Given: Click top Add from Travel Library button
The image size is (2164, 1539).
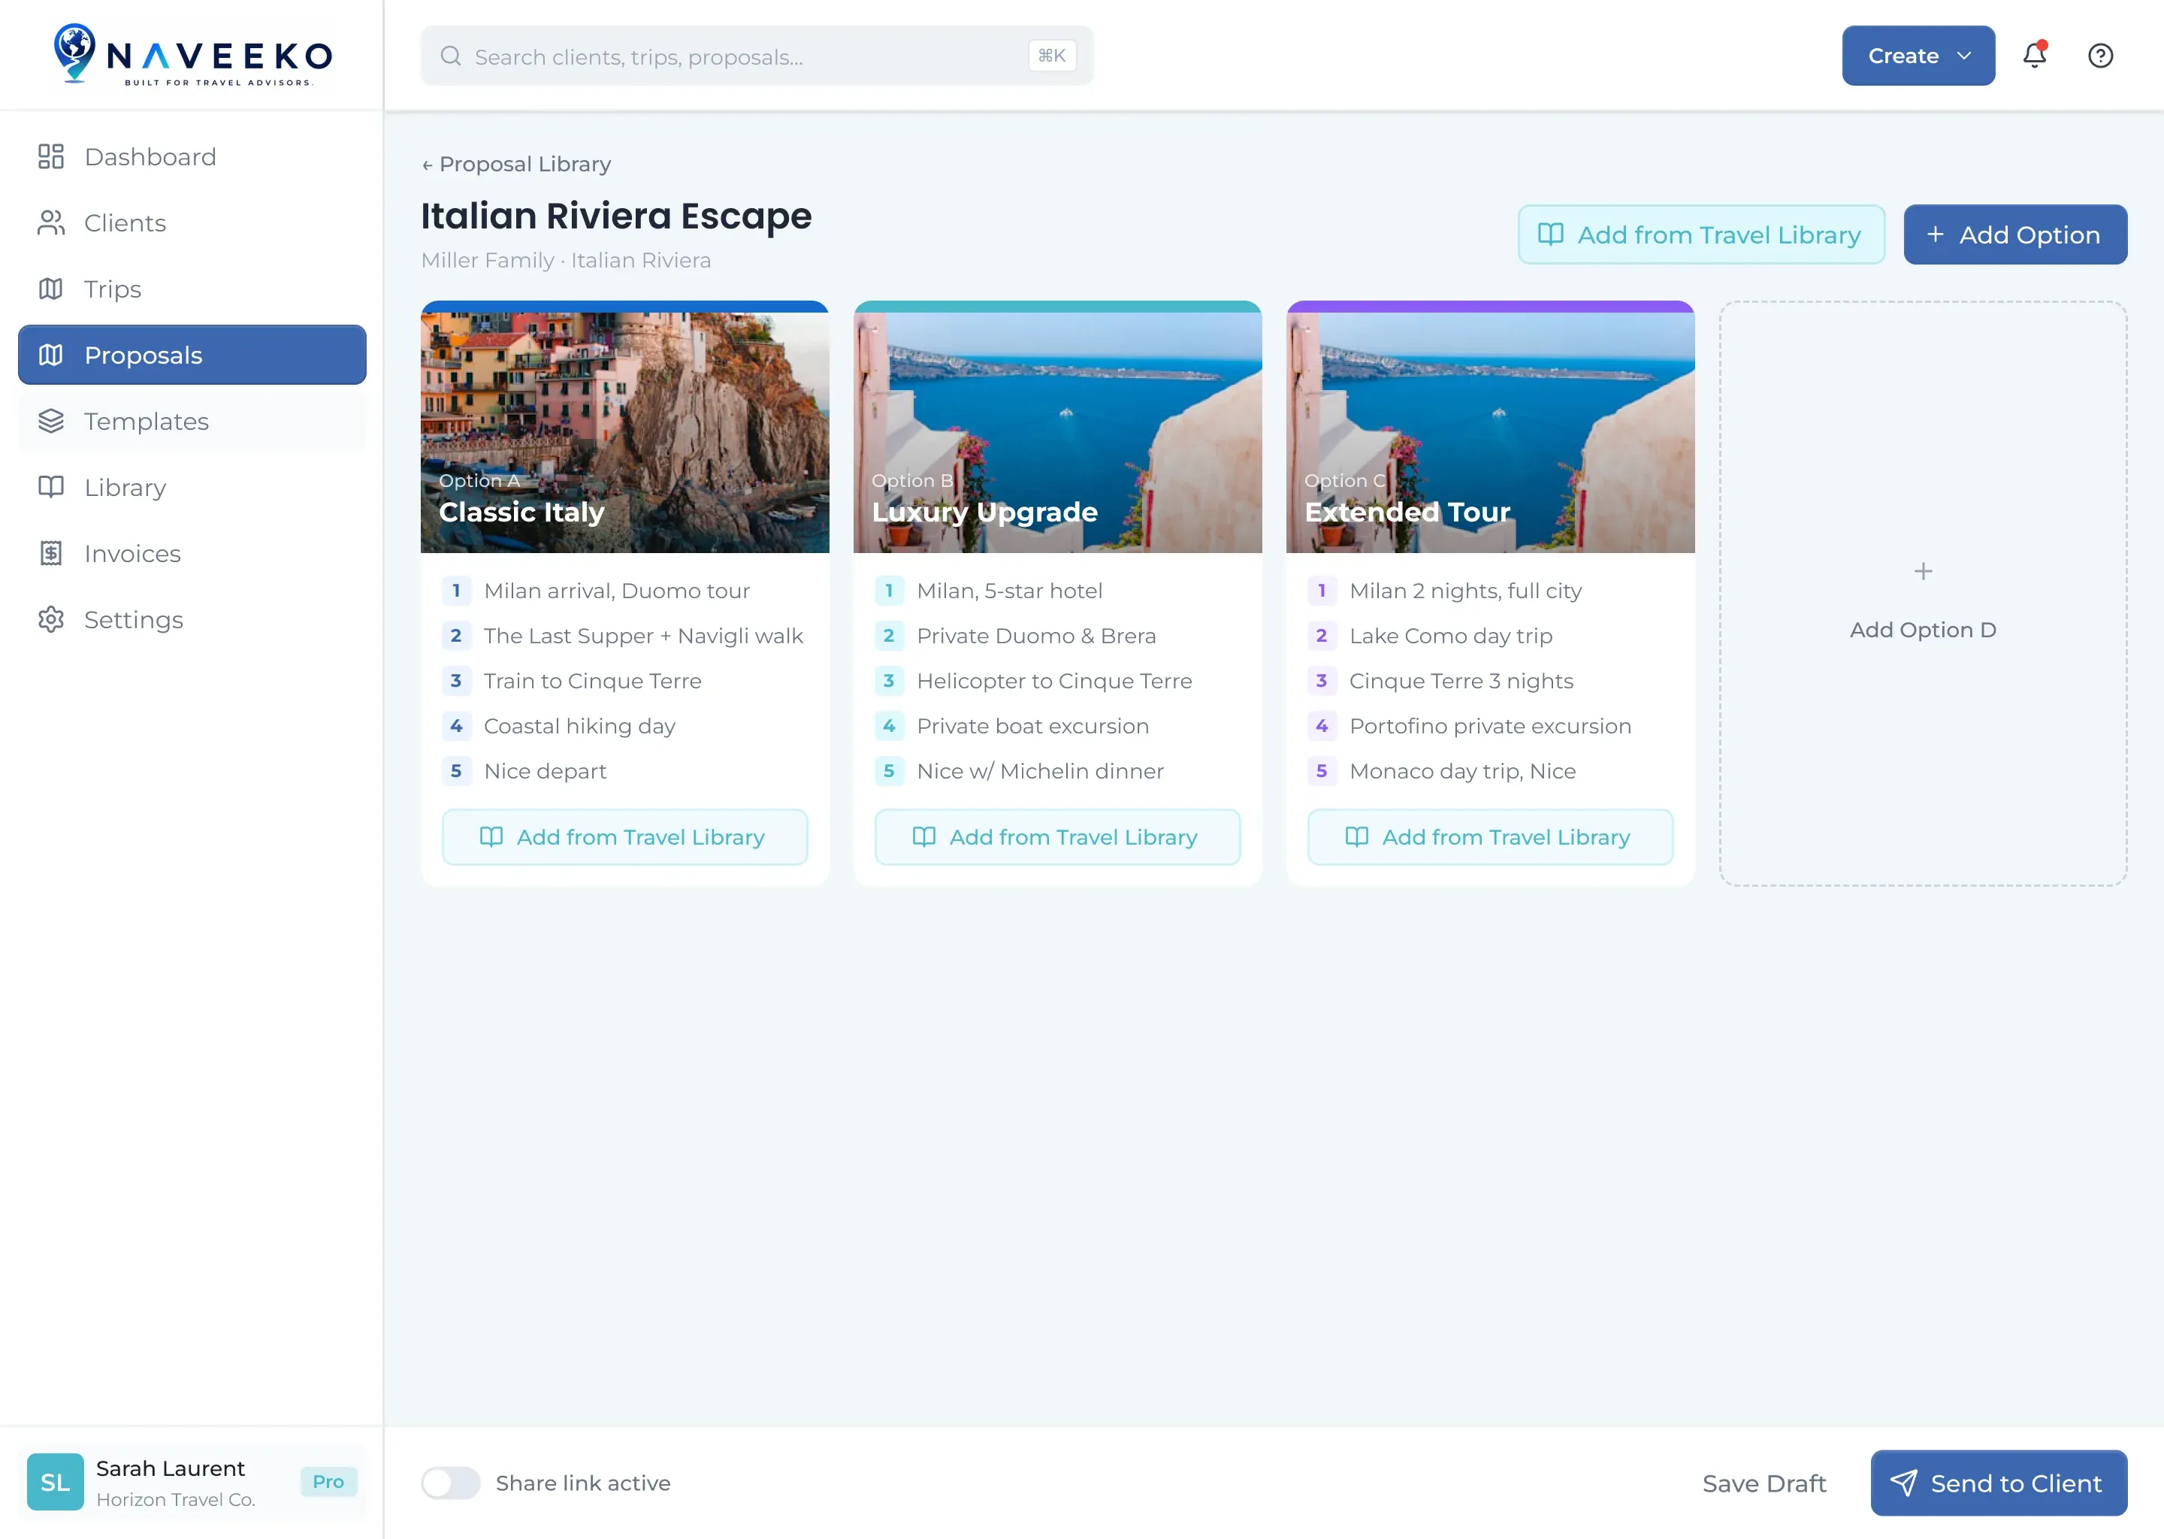Looking at the screenshot, I should coord(1700,235).
